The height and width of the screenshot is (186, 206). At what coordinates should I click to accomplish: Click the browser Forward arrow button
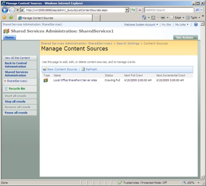12,10
